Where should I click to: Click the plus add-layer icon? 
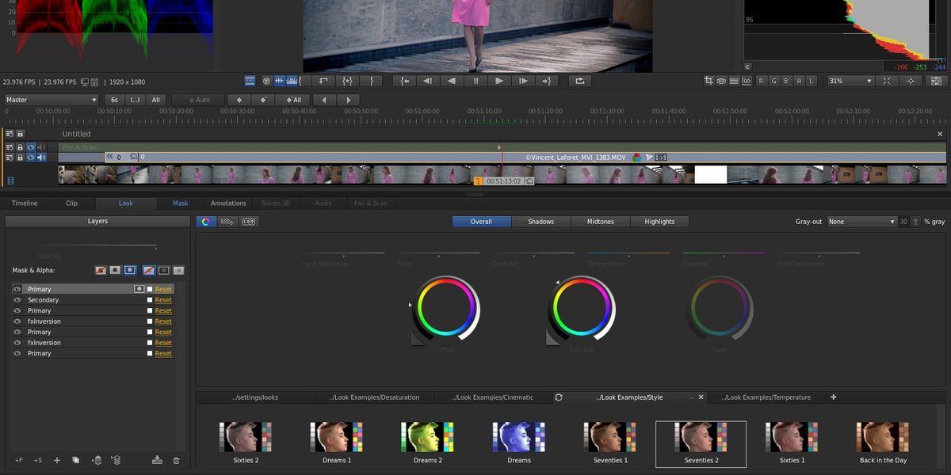57,460
